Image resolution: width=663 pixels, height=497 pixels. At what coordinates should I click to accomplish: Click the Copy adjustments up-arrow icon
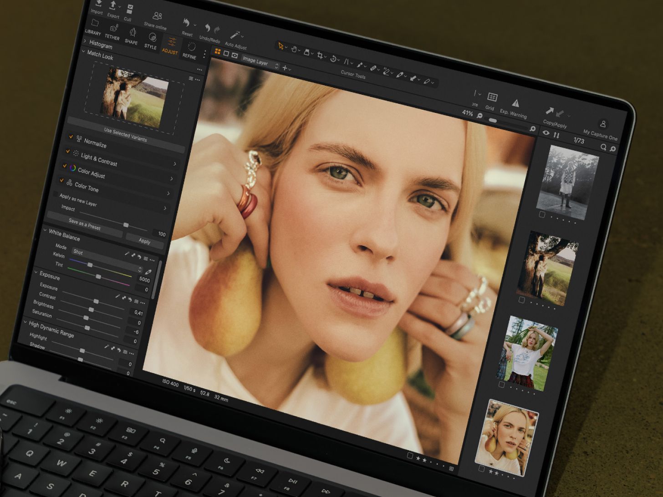coord(550,111)
